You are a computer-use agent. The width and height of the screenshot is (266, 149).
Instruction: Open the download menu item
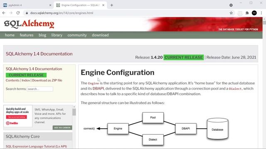coord(100,35)
